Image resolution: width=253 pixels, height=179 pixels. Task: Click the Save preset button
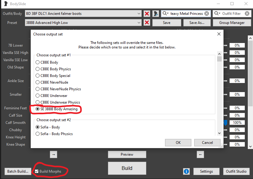pyautogui.click(x=167, y=23)
